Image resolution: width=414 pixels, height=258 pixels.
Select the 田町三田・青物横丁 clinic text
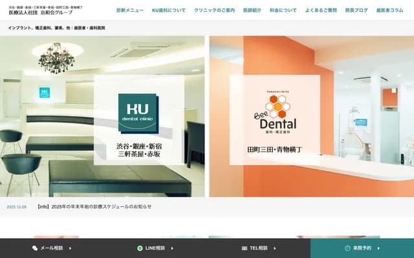[274, 150]
